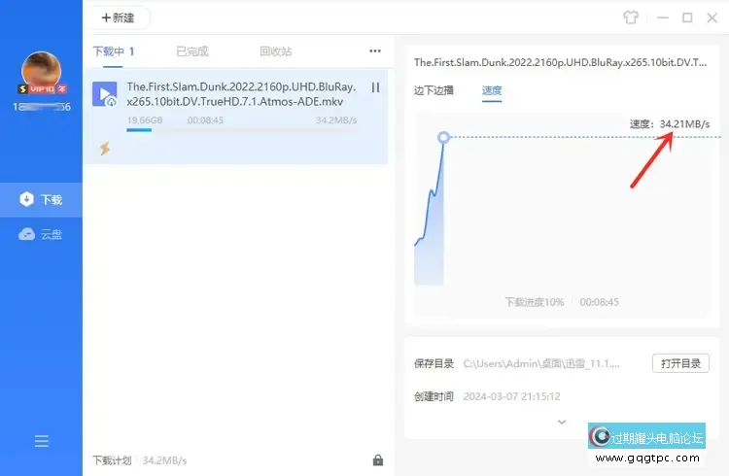This screenshot has height=476, width=729.
Task: Click the 下载进度10% text
Action: (x=535, y=302)
